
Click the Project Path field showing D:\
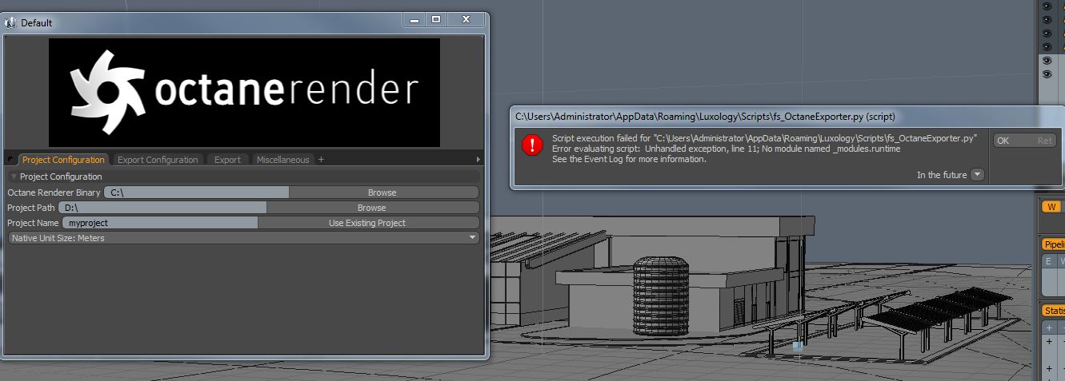coord(162,208)
